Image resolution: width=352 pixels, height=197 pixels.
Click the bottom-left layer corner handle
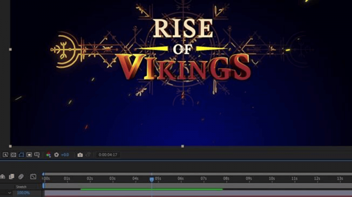tap(10, 146)
